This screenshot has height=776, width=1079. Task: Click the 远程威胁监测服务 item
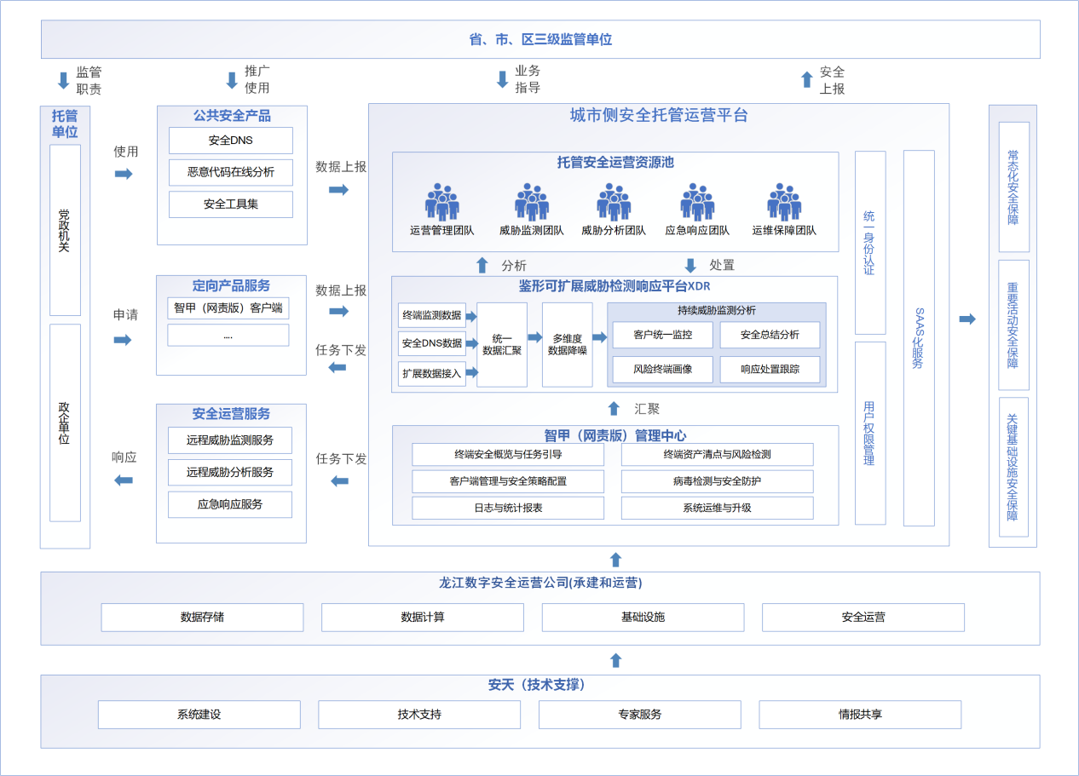coord(230,440)
